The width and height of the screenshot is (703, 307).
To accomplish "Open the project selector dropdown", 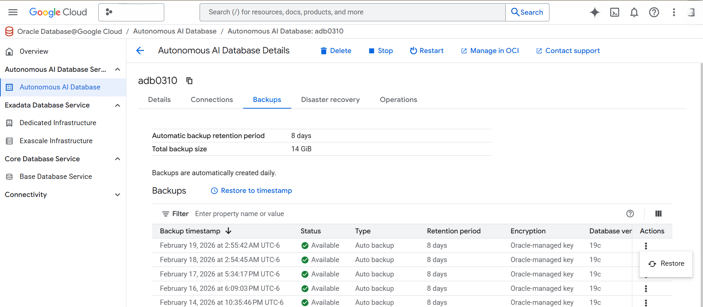I will [x=131, y=12].
